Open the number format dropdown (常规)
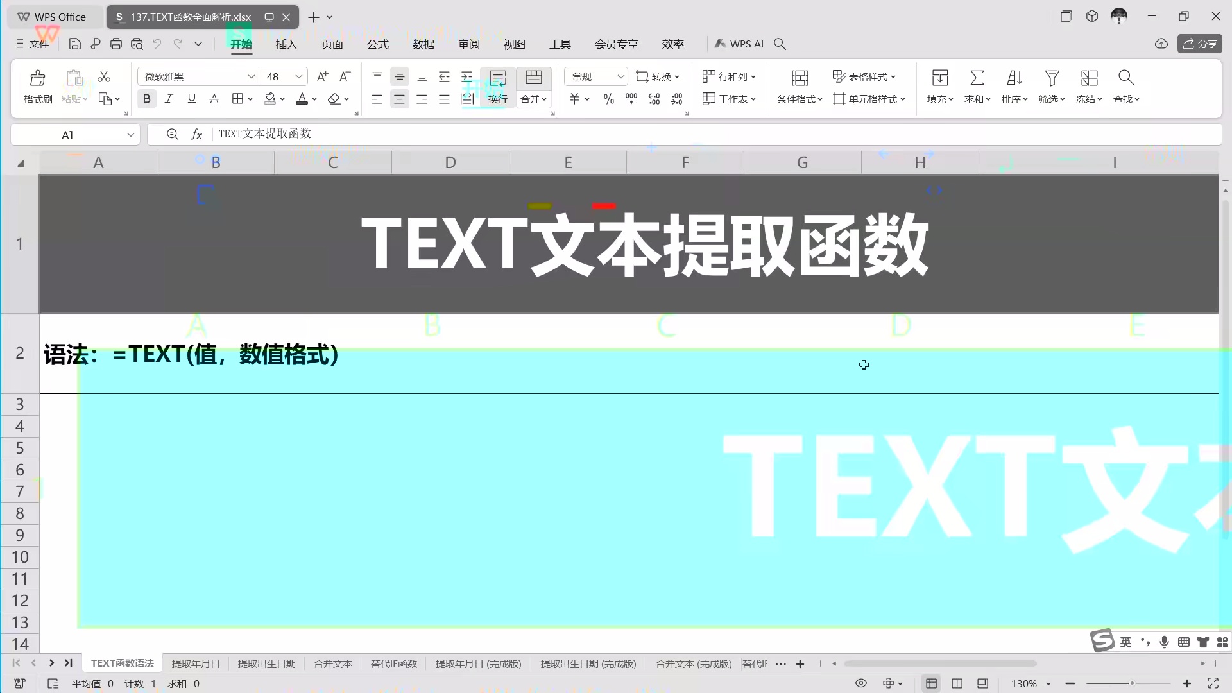Image resolution: width=1232 pixels, height=693 pixels. [x=620, y=76]
